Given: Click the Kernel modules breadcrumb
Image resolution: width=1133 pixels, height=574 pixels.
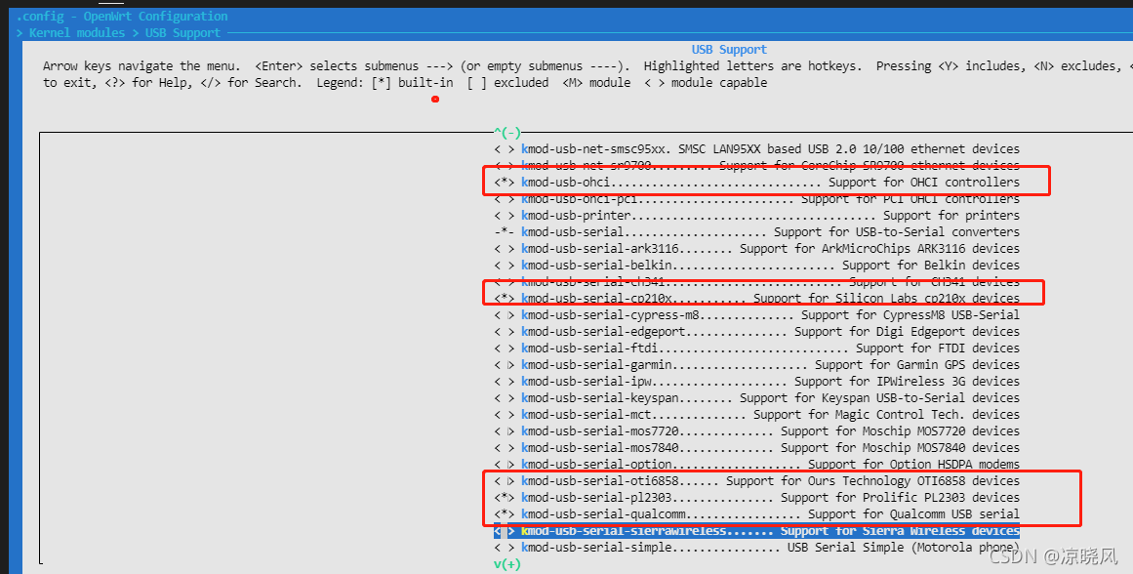Looking at the screenshot, I should [x=76, y=32].
